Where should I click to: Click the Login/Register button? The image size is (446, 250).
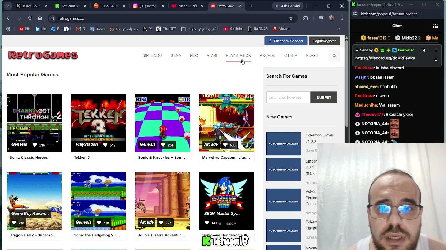click(x=324, y=41)
